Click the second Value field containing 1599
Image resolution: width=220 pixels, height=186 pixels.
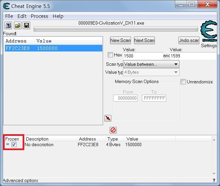193,56
